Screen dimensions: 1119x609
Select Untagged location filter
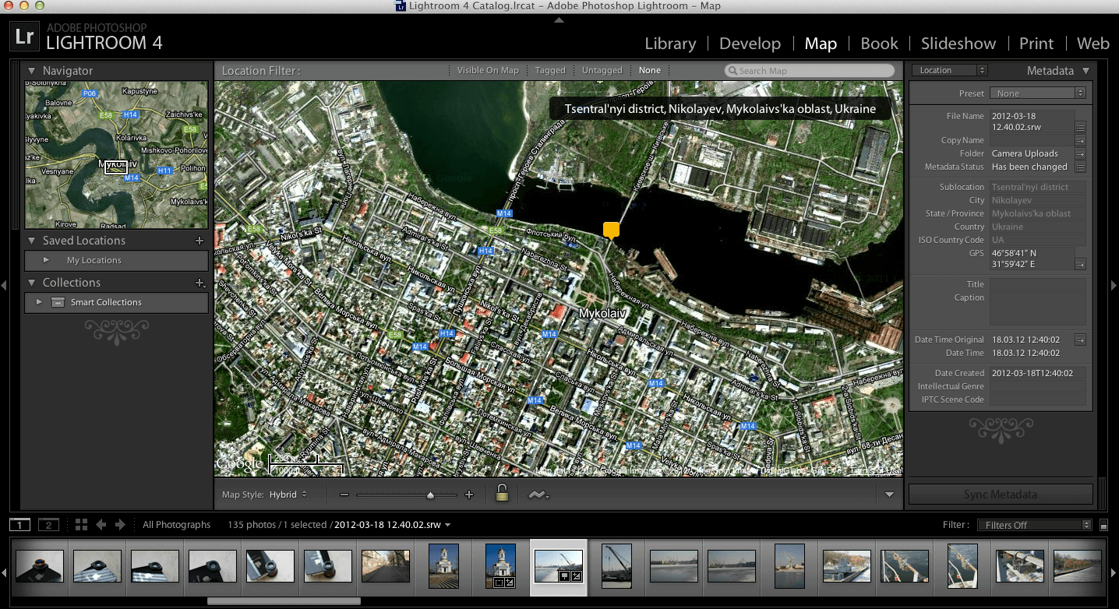click(602, 70)
